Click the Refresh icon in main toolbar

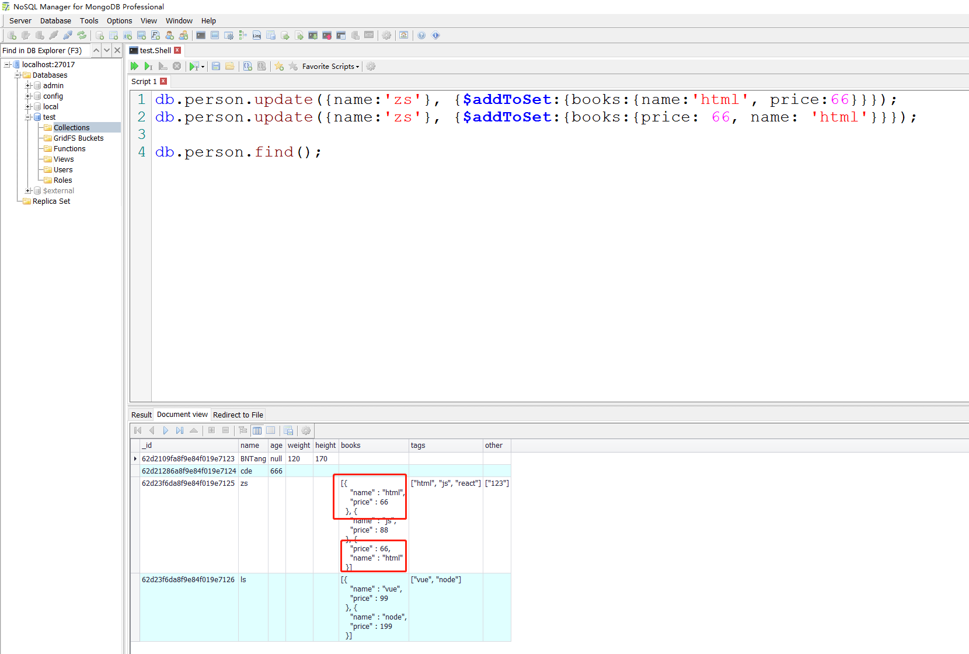82,36
